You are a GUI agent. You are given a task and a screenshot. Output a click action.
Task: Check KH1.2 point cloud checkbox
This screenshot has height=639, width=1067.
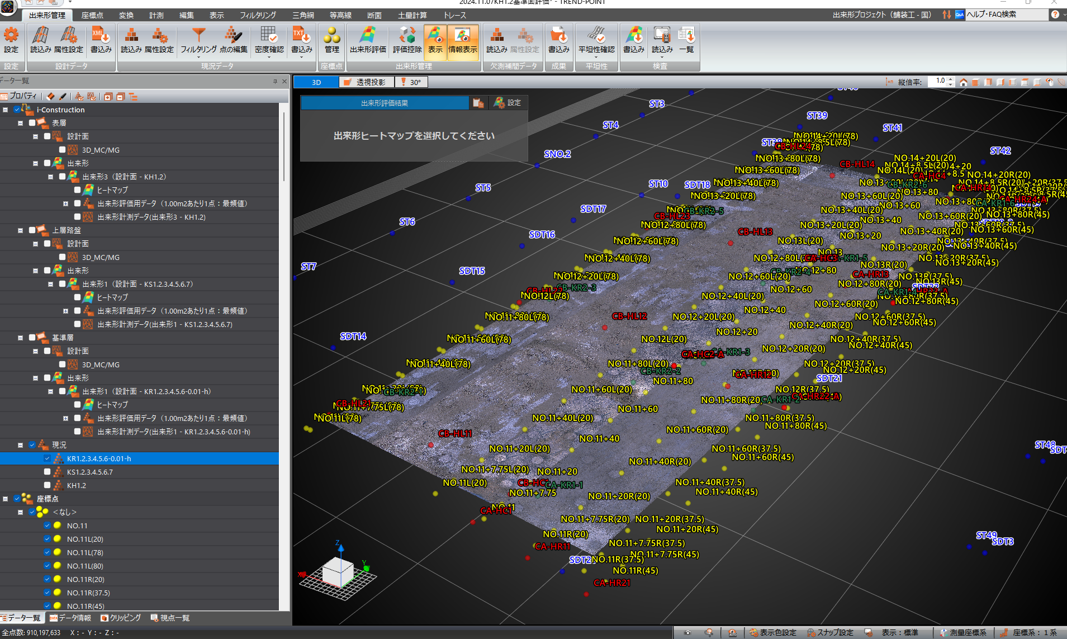47,485
